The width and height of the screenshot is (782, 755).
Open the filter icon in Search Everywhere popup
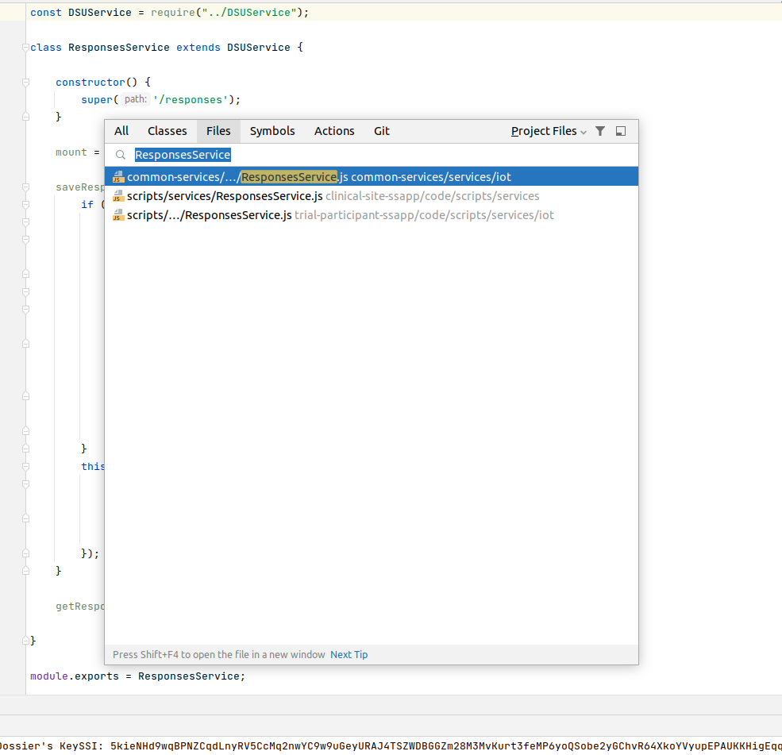pos(600,131)
